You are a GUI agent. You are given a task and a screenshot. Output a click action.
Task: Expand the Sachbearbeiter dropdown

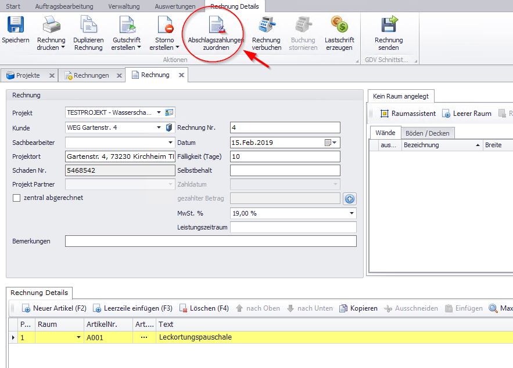(170, 142)
